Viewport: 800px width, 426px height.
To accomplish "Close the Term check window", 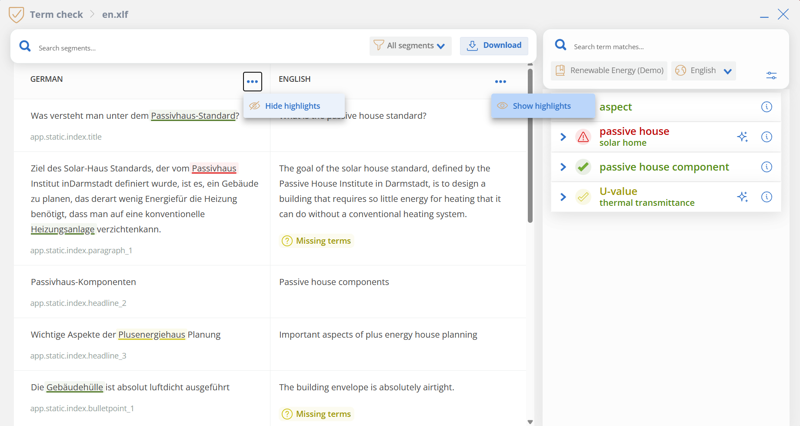I will (x=783, y=14).
